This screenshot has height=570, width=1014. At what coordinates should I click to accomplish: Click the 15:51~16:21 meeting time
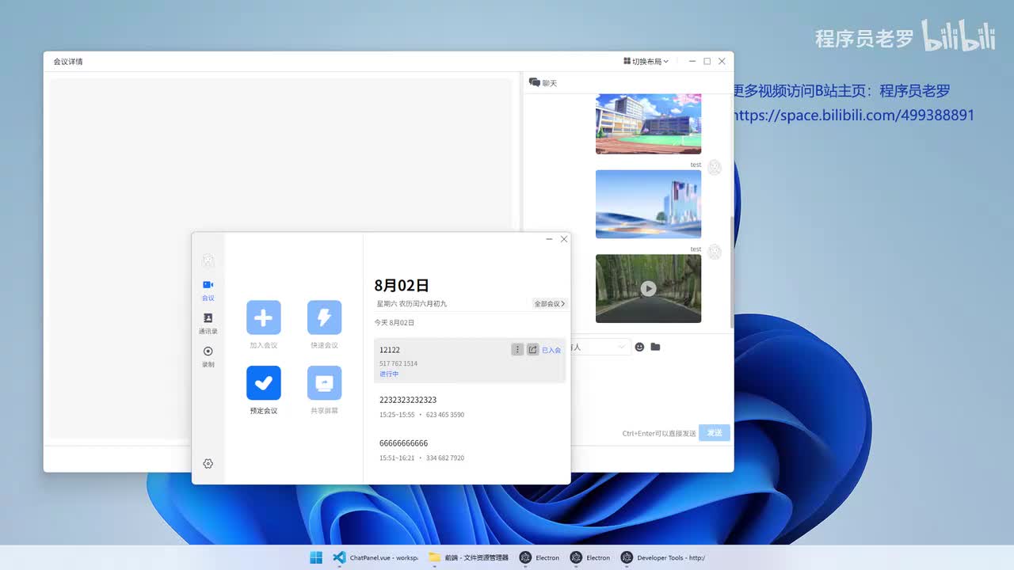(397, 458)
